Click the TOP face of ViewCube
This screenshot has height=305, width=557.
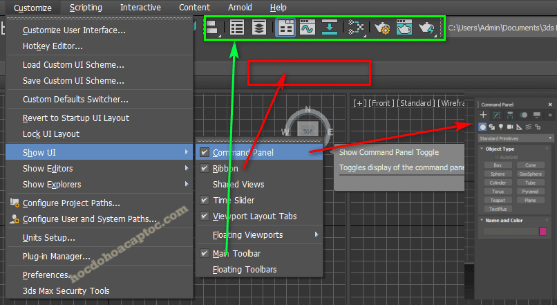point(308,131)
